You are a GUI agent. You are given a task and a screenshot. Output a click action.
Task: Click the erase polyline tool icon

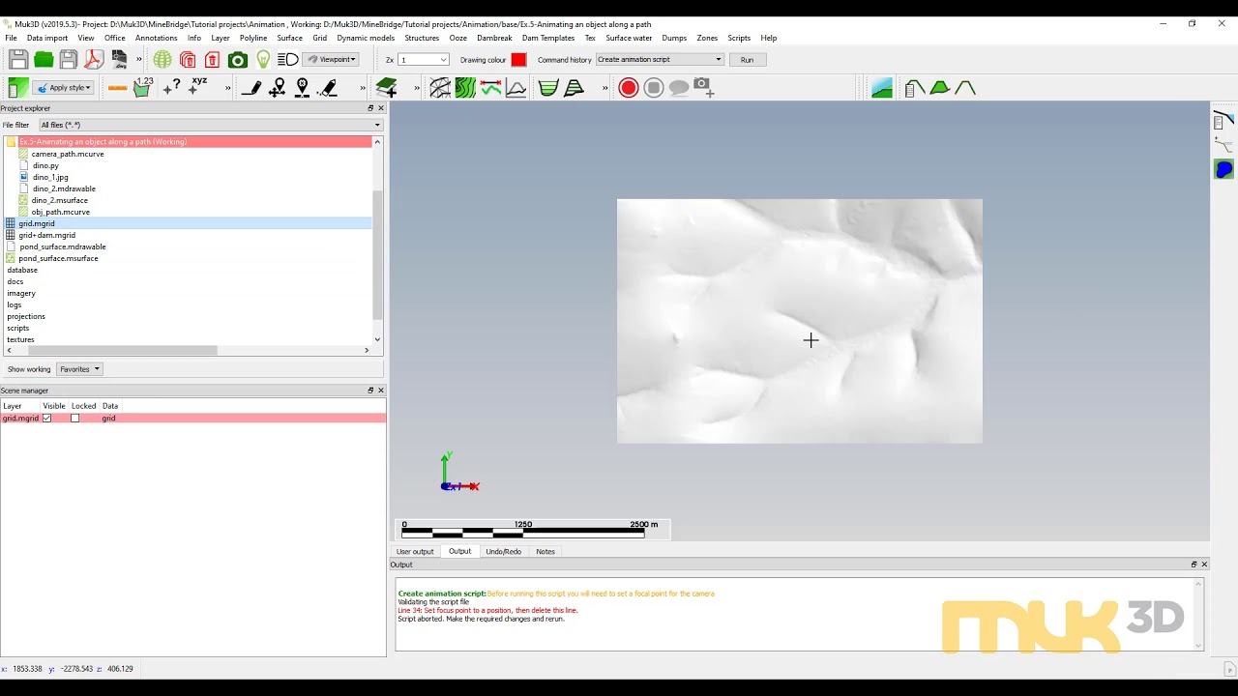click(329, 88)
